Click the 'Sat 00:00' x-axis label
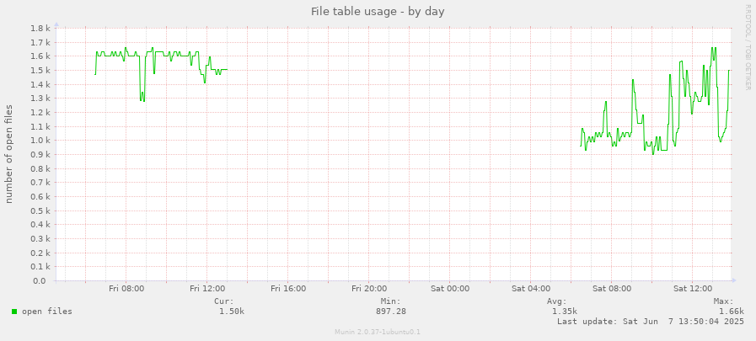Image resolution: width=756 pixels, height=341 pixels. (x=450, y=289)
